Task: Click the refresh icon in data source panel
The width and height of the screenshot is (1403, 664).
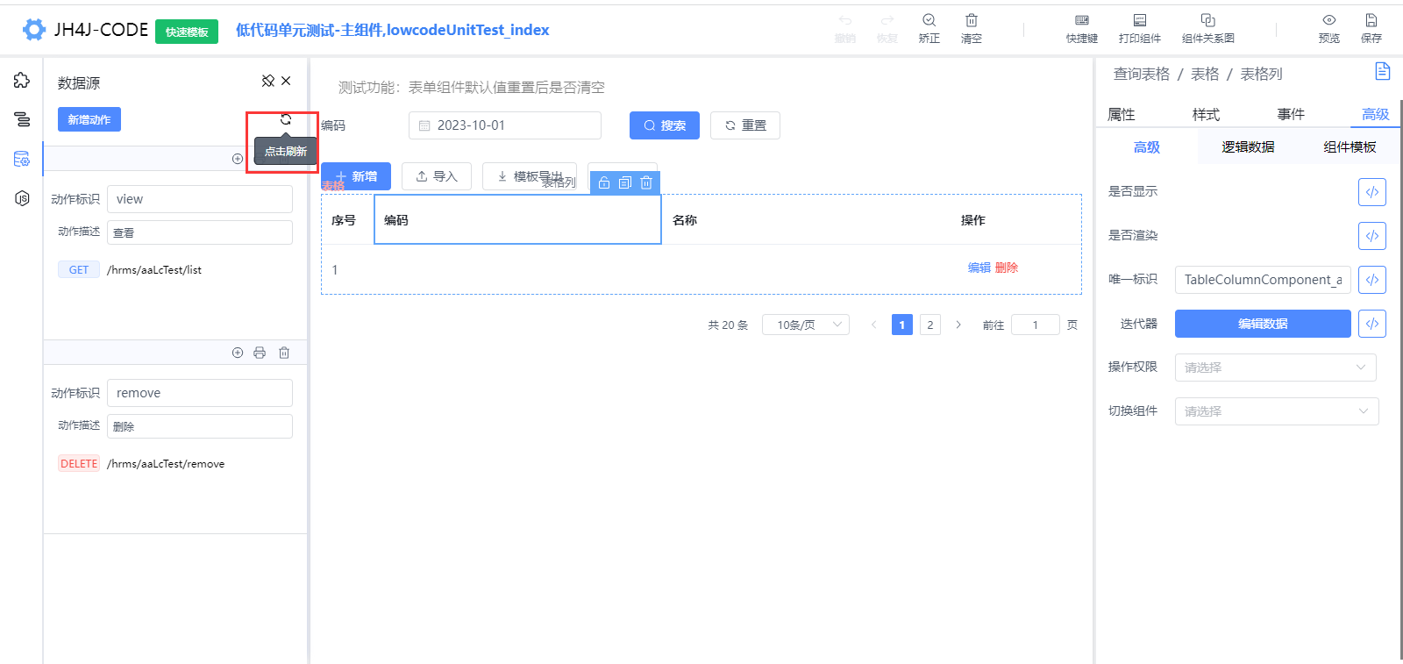Action: (x=286, y=119)
